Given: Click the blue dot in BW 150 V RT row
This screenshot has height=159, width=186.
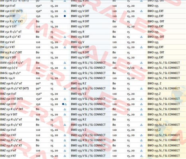Looking at the screenshot, I should click(65, 16).
